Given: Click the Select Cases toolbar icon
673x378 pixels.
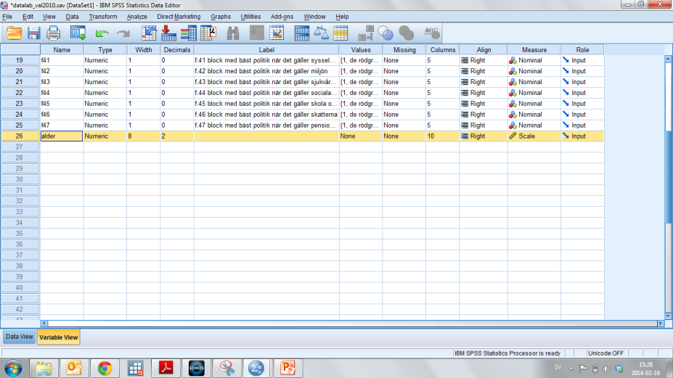Looking at the screenshot, I should tap(340, 33).
